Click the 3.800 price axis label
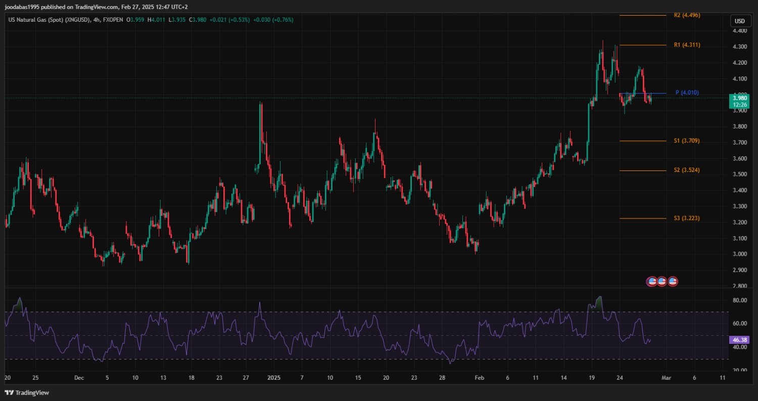Screen dimensions: 758x401 (x=739, y=126)
